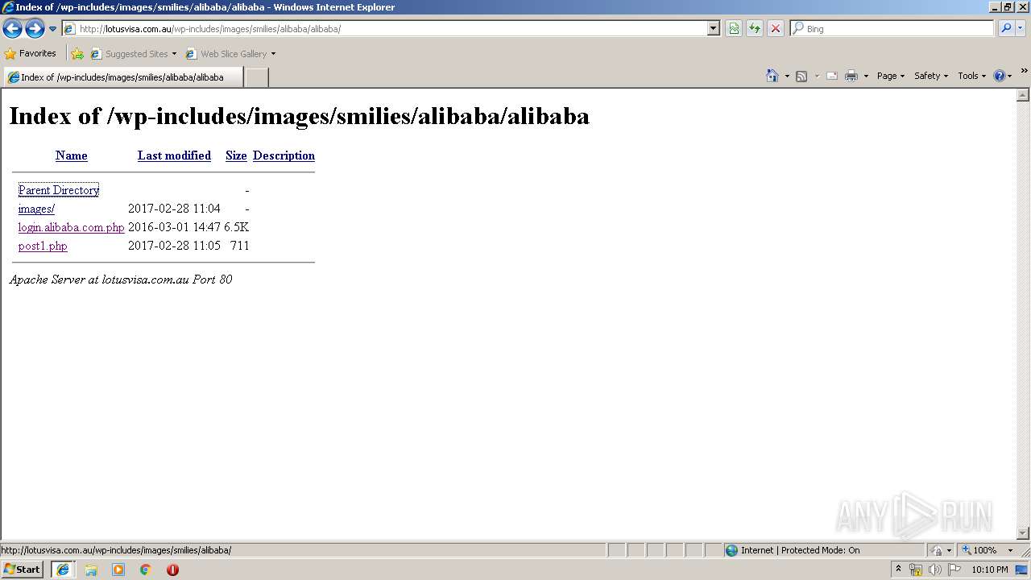Open Windows Media Player taskbar icon
The height and width of the screenshot is (580, 1031).
click(118, 570)
